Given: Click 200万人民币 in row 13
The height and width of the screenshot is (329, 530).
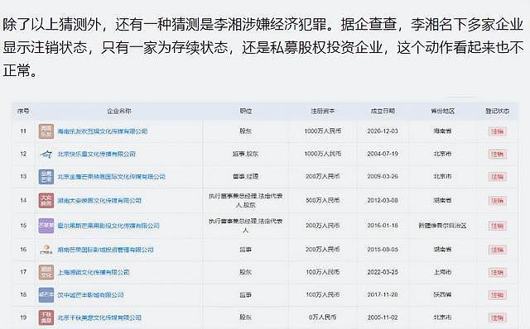Looking at the screenshot, I should click(323, 176).
